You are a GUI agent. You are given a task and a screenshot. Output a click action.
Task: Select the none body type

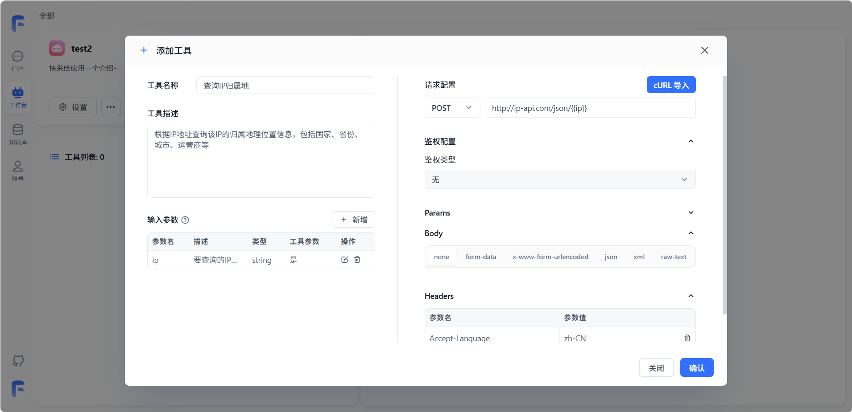tap(441, 257)
